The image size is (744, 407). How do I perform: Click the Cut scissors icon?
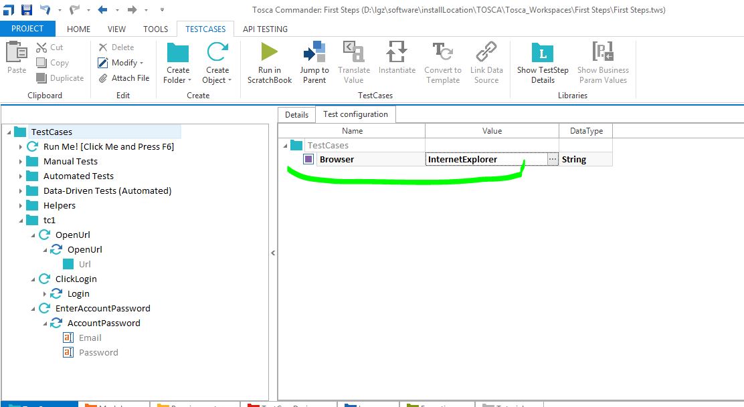pos(41,47)
